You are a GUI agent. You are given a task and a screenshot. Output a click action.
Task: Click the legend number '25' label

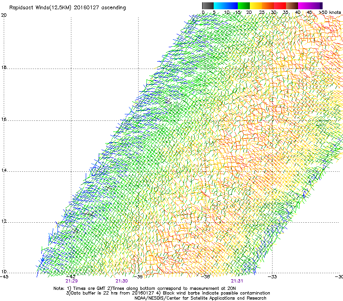click(x=261, y=13)
